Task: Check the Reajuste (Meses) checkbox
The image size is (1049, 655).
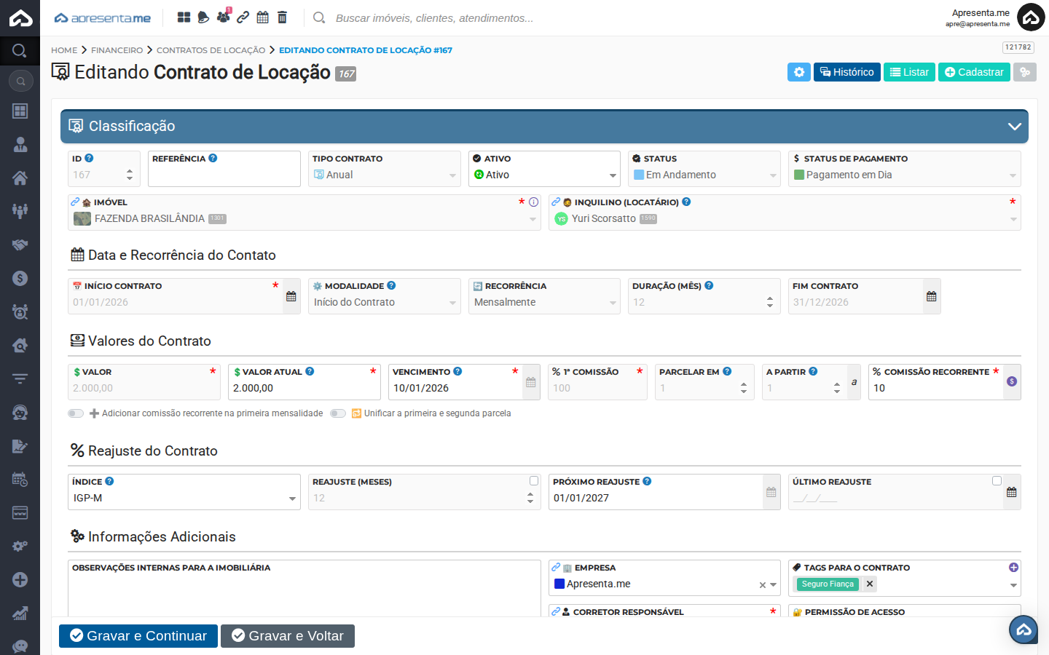Action: 534,481
